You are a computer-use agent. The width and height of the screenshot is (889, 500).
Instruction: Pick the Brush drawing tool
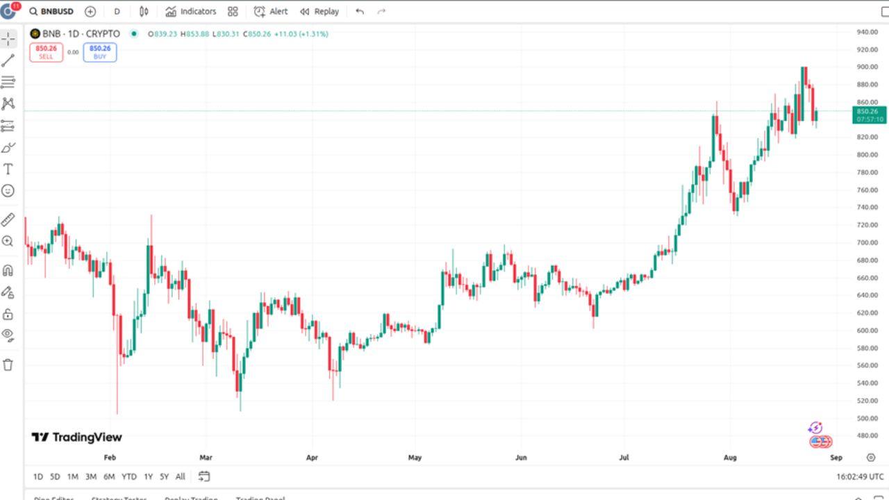click(x=8, y=147)
